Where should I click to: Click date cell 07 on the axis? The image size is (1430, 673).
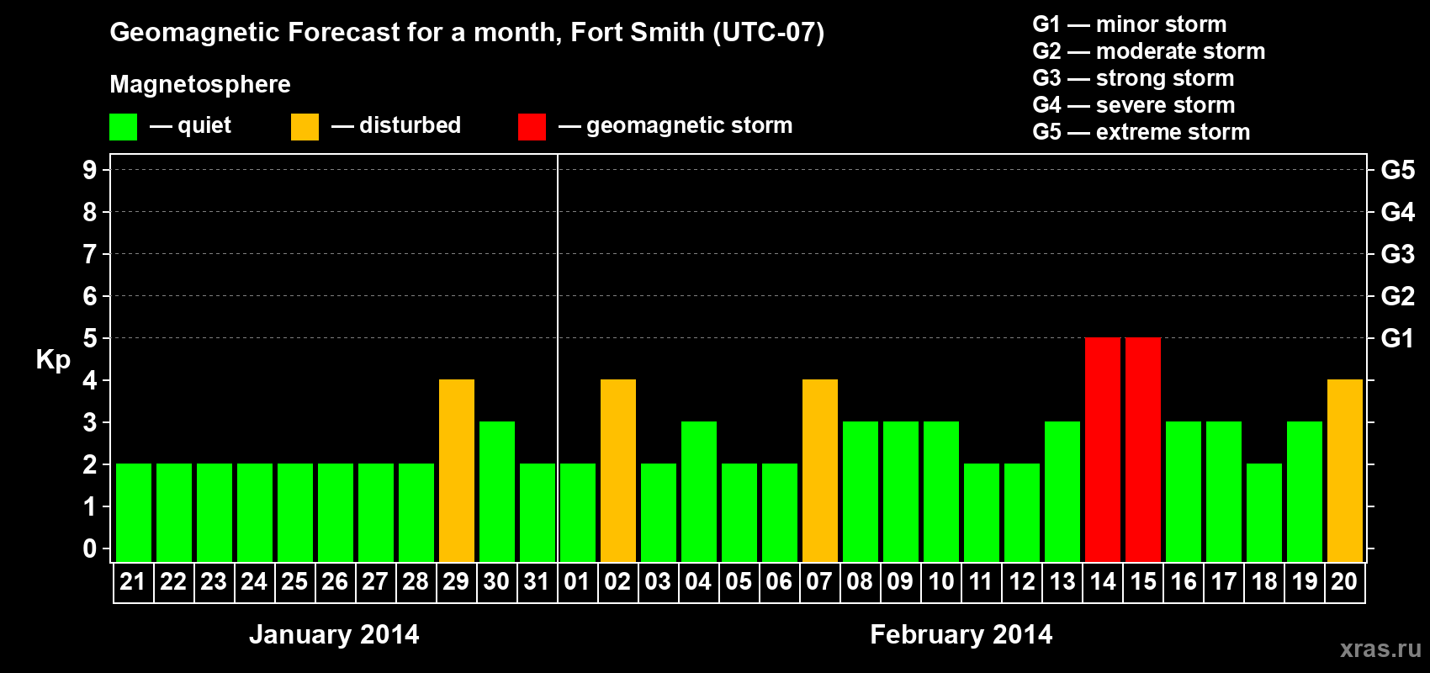pyautogui.click(x=820, y=582)
